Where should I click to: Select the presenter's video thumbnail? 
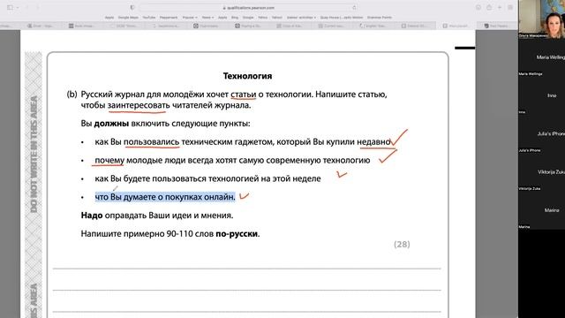coord(541,19)
